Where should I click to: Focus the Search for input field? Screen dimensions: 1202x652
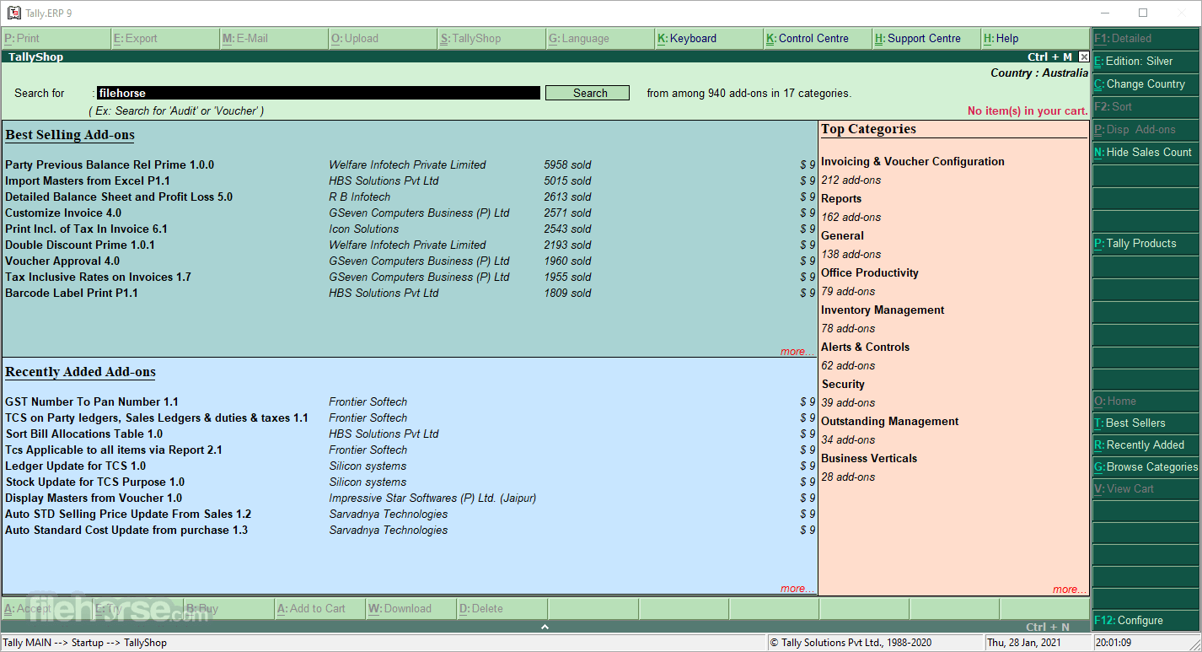click(x=318, y=93)
